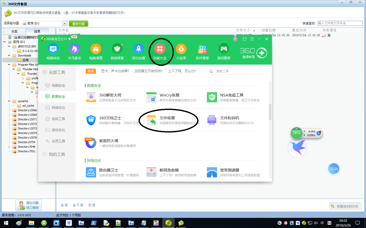This screenshot has height=228, width=366.
Task: Launch 家庭防火墙 tool
Action: [111, 143]
